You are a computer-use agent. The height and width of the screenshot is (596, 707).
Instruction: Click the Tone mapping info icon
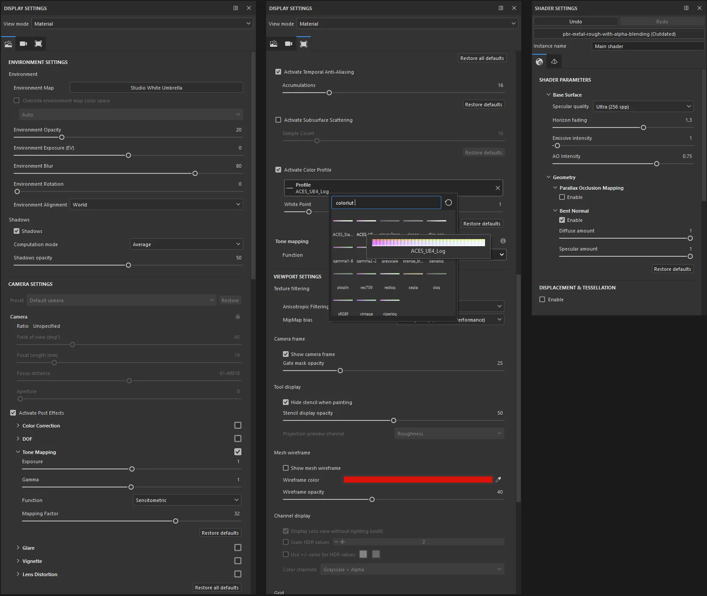503,241
